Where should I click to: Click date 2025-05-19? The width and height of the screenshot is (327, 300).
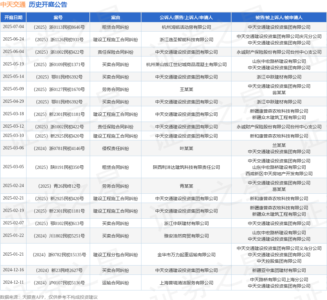tap(13, 64)
